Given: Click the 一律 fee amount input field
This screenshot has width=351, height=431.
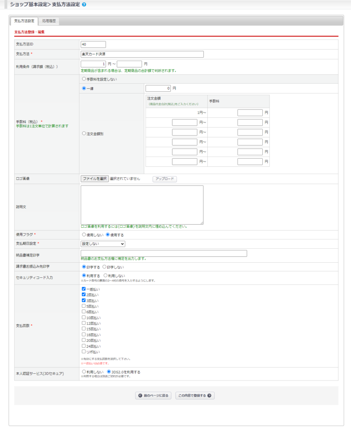Looking at the screenshot, I should (158, 89).
